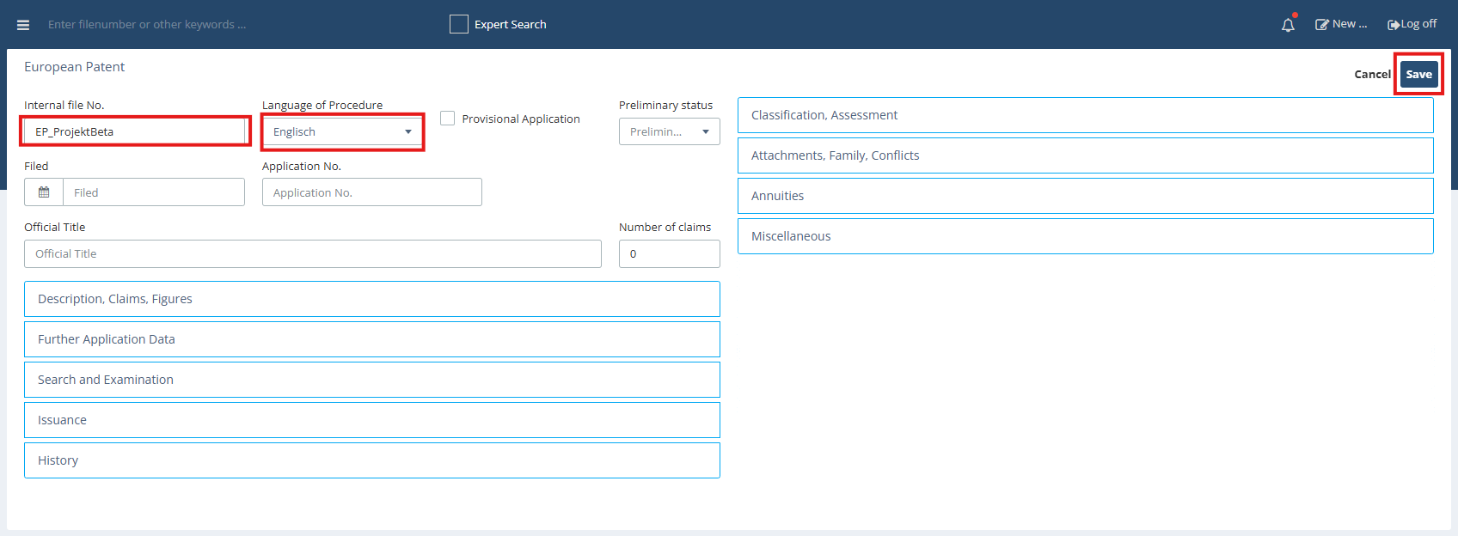Cancel editing the patent
The width and height of the screenshot is (1458, 536).
(1372, 74)
